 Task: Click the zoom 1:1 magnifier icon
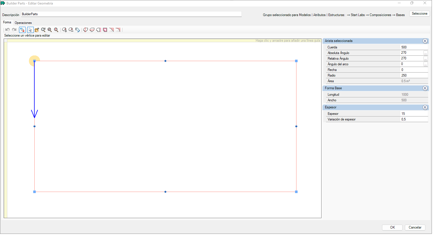coord(56,30)
